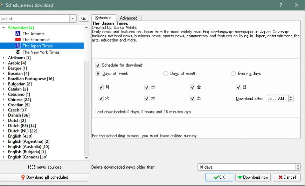The image size is (305, 186).
Task: Uncheck Schedule for download checkbox
Action: point(98,65)
